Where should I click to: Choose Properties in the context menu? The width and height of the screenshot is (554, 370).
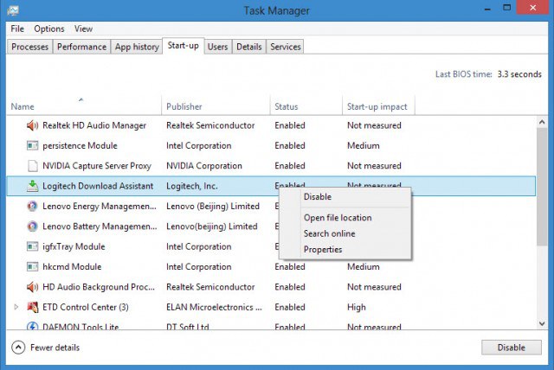323,249
